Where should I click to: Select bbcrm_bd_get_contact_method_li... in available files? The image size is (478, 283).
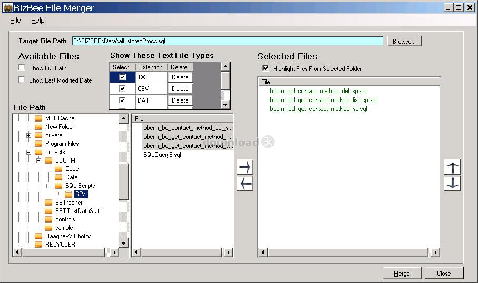coord(188,137)
